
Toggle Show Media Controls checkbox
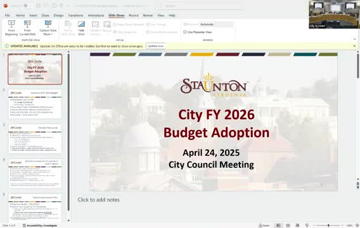[x=148, y=32]
